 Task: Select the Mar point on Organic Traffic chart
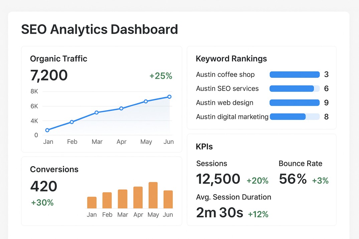pos(97,112)
